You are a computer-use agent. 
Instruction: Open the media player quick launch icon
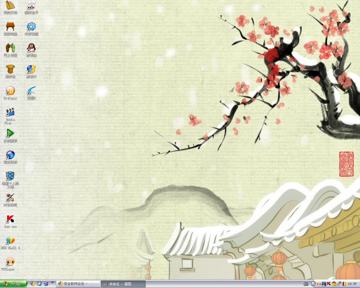46,284
